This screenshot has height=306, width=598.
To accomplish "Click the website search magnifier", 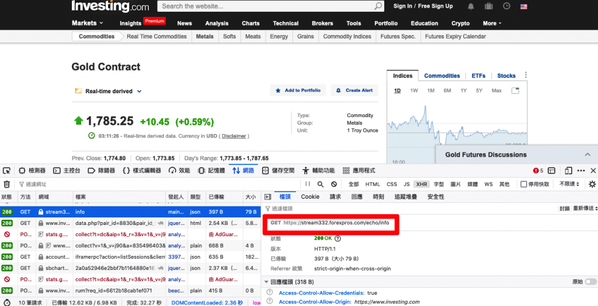I will [378, 6].
